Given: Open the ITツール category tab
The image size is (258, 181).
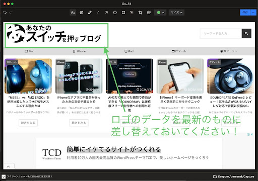Looking at the screenshot, I should point(179,51).
